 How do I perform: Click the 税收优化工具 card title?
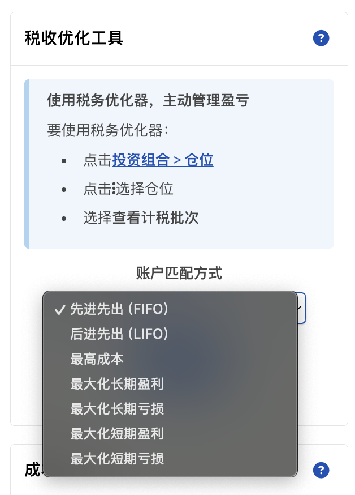pyautogui.click(x=74, y=39)
